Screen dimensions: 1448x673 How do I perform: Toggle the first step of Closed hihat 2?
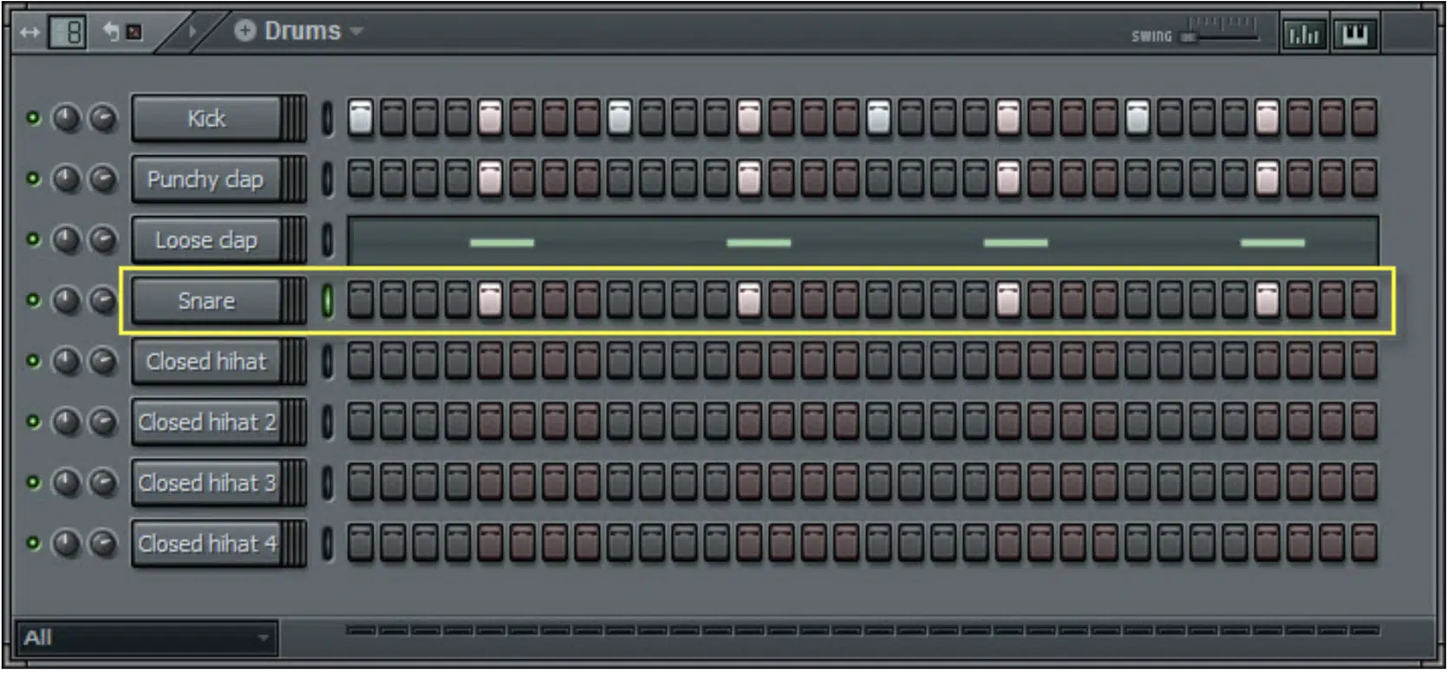(361, 421)
